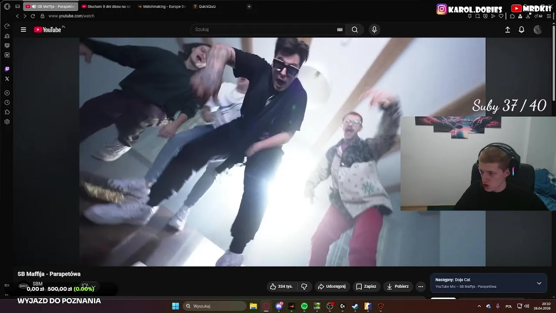Open browser extensions puzzle icon
Screen dimensions: 556x313
click(x=512, y=16)
